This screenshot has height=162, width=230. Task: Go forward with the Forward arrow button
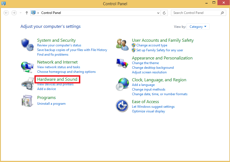[x=14, y=13]
